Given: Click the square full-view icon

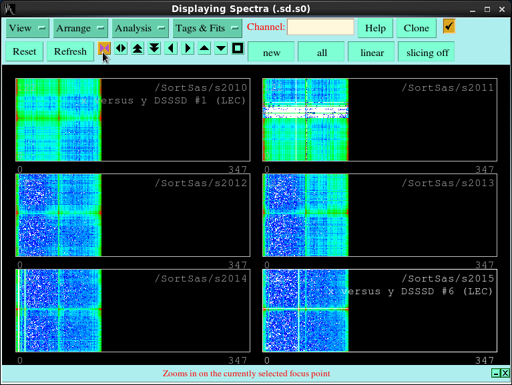Looking at the screenshot, I should point(238,49).
